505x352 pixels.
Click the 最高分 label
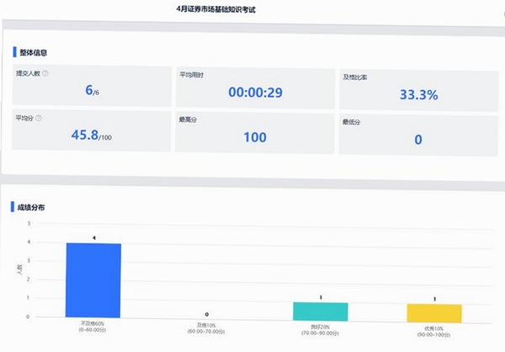coord(188,120)
